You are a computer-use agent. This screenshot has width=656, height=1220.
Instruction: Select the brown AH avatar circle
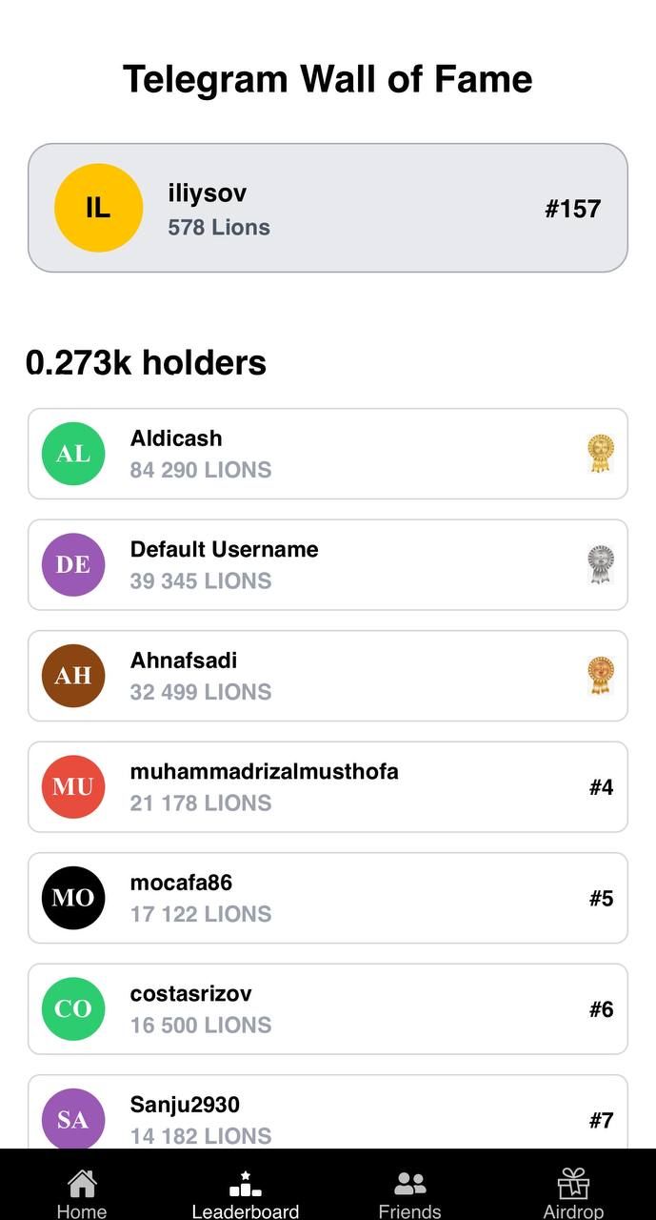tap(73, 676)
